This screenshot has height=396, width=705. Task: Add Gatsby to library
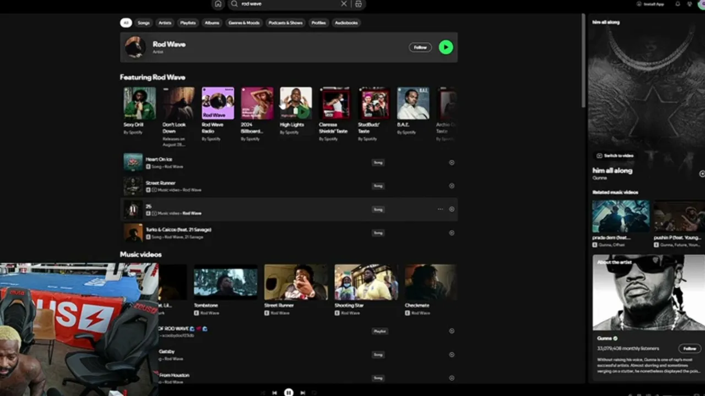click(x=452, y=355)
